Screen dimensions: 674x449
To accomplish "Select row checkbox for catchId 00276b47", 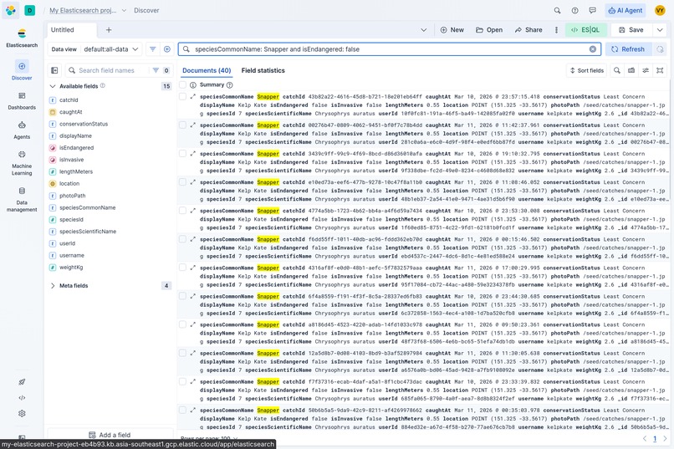I will 182,125.
